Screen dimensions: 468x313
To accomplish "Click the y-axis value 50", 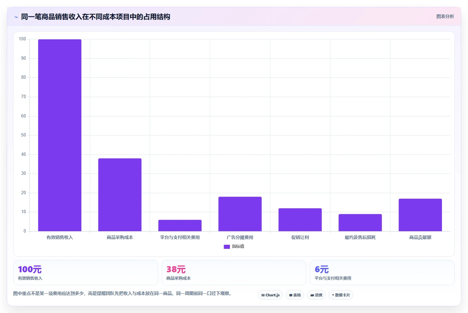I will coord(23,135).
